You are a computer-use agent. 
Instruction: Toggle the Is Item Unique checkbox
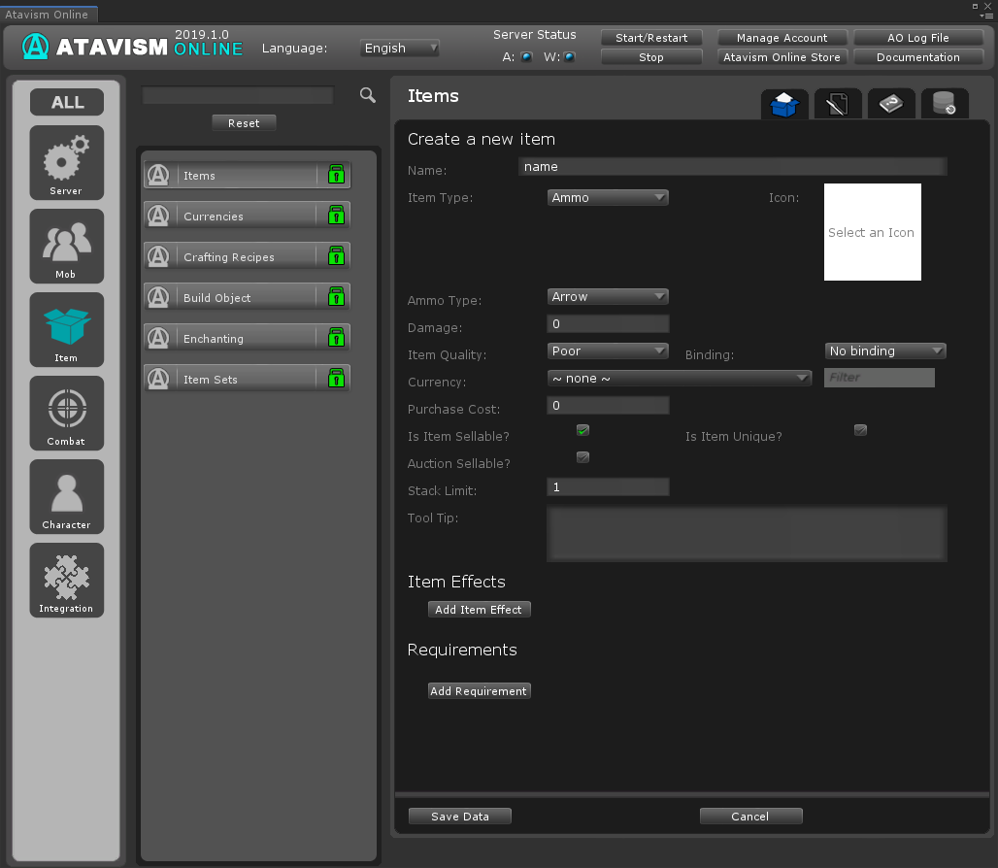860,430
